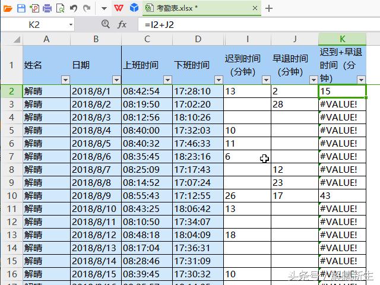Click the #VALUE! cell in row 12
Image resolution: width=380 pixels, height=285 pixels.
click(x=342, y=222)
